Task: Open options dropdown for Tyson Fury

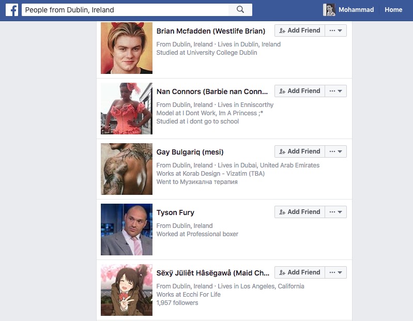Action: point(336,212)
